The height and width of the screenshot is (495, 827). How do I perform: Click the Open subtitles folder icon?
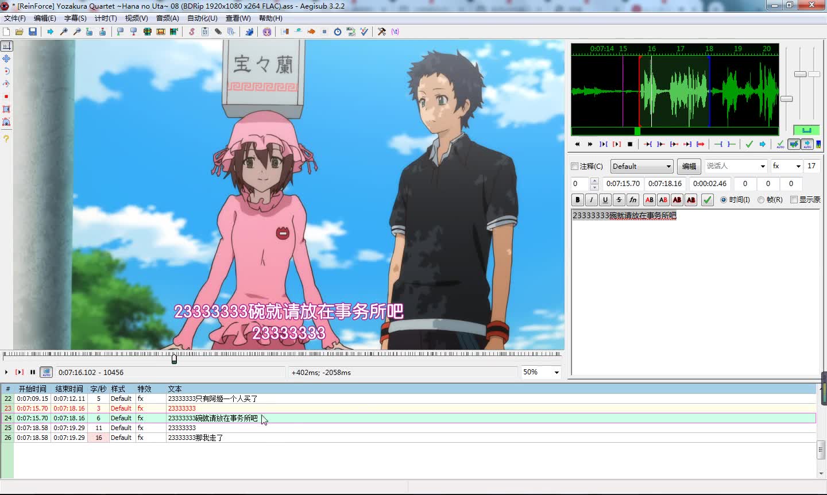[x=19, y=32]
